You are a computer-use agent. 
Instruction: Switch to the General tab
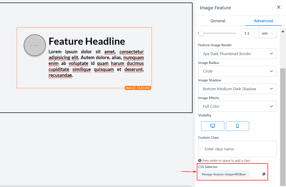coord(218,21)
